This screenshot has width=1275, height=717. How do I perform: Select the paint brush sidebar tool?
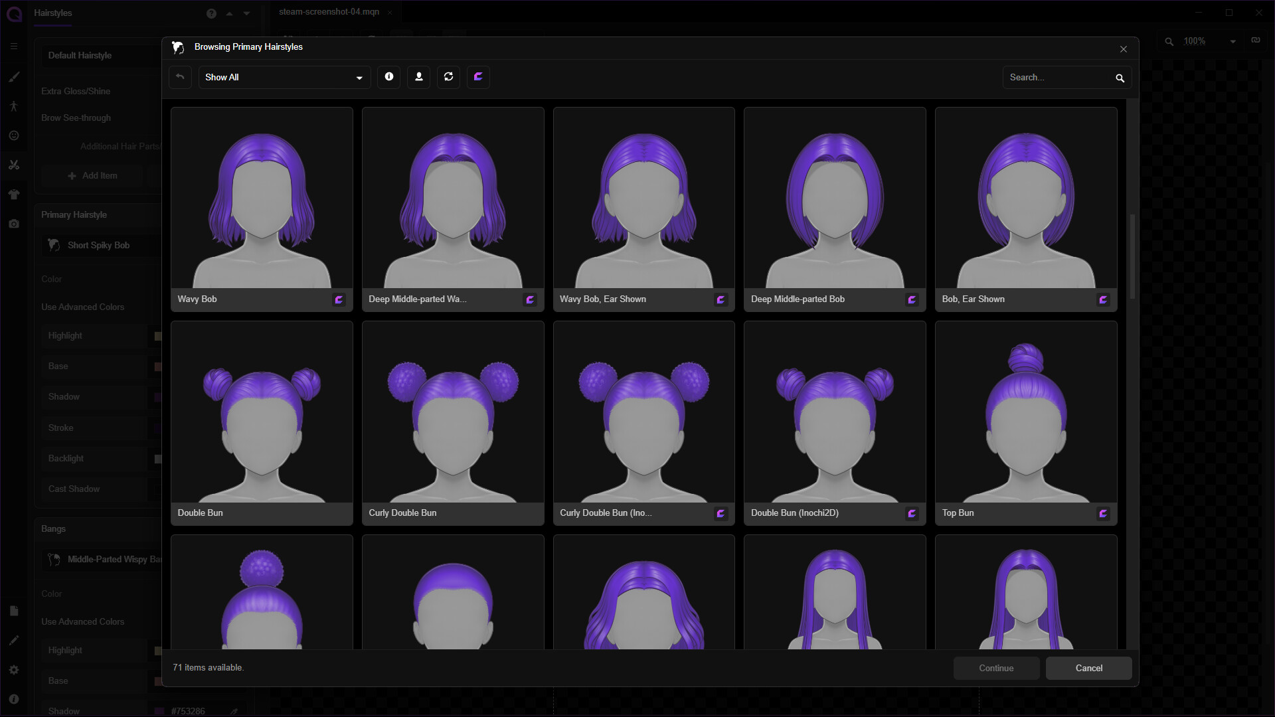[14, 77]
